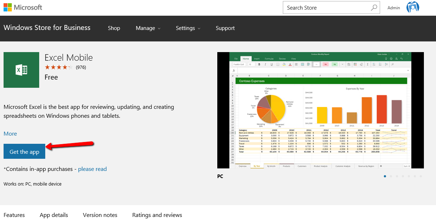The width and height of the screenshot is (436, 223).
Task: Click the More link under description
Action: [x=10, y=133]
